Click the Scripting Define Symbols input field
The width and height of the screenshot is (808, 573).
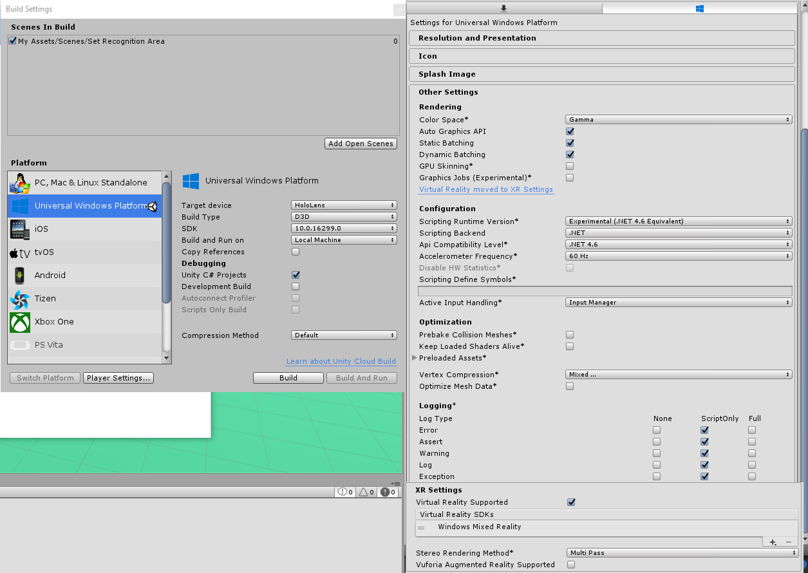coord(604,290)
